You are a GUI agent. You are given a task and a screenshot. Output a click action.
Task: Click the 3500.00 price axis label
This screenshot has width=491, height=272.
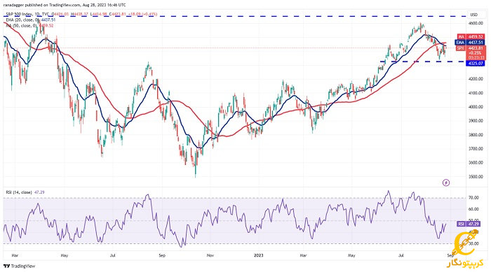coord(475,177)
